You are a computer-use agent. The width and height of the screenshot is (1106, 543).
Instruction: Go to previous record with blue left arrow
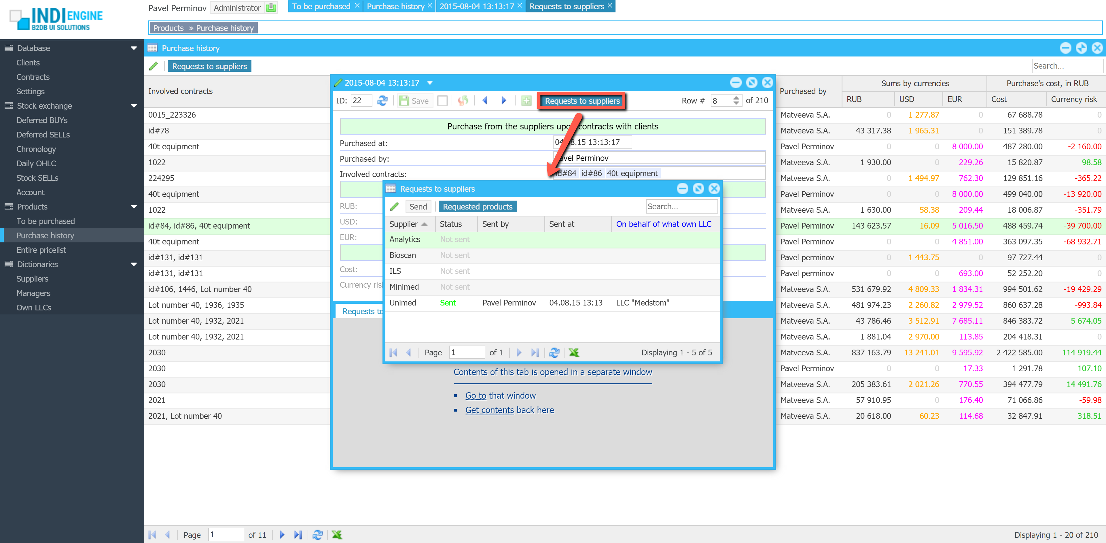(485, 101)
